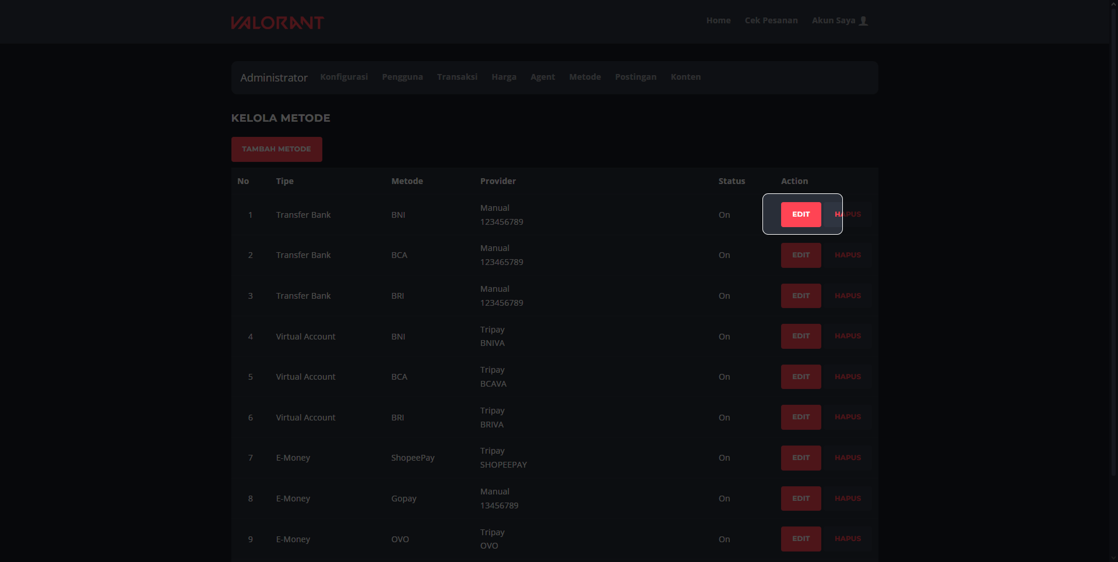Click the Tipe column header

coord(284,181)
